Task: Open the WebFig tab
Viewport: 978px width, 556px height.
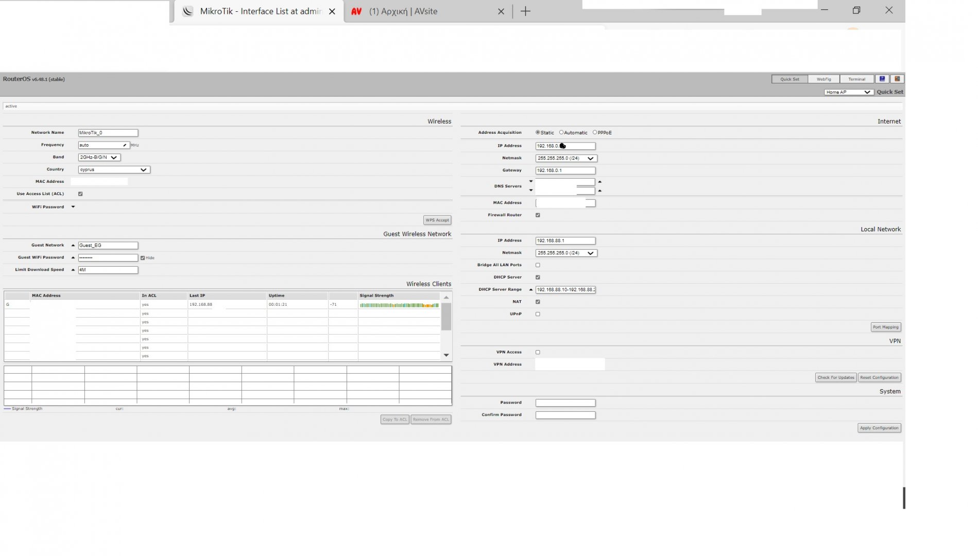Action: (x=823, y=79)
